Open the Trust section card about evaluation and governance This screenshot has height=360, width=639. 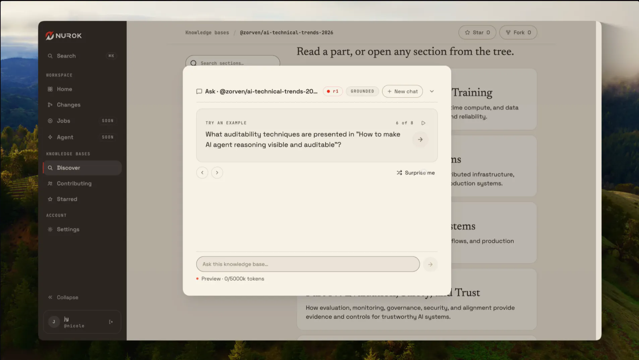click(x=417, y=313)
